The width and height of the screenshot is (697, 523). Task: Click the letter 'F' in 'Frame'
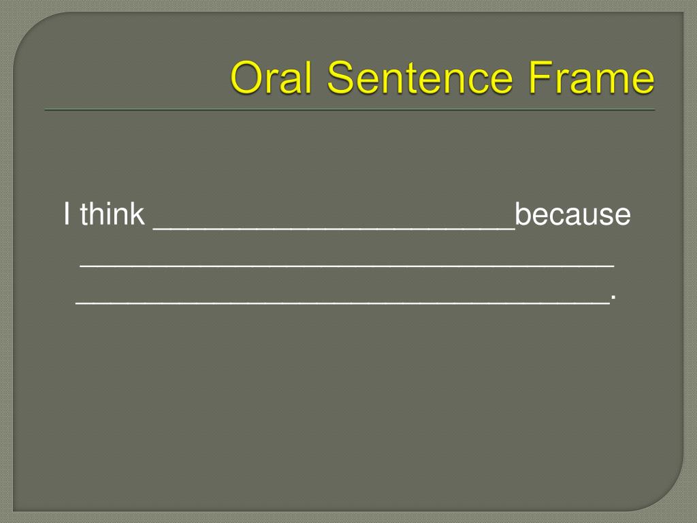(x=538, y=78)
